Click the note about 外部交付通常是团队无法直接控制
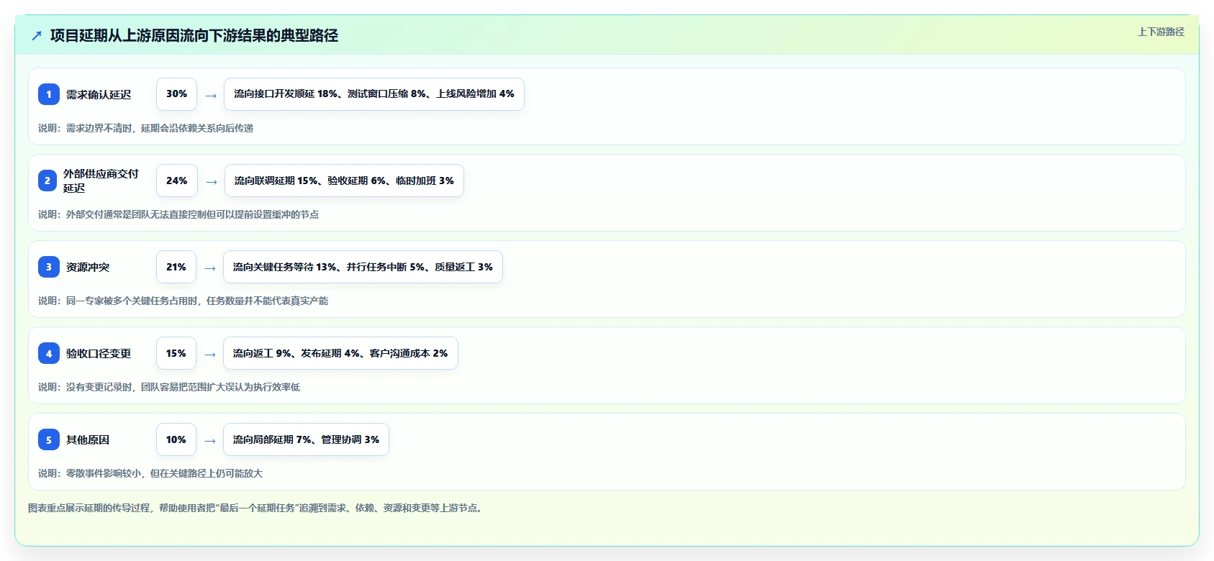Viewport: 1214px width, 561px height. pos(178,214)
